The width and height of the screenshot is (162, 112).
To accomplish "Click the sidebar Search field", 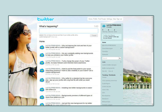I will (x=110, y=58).
